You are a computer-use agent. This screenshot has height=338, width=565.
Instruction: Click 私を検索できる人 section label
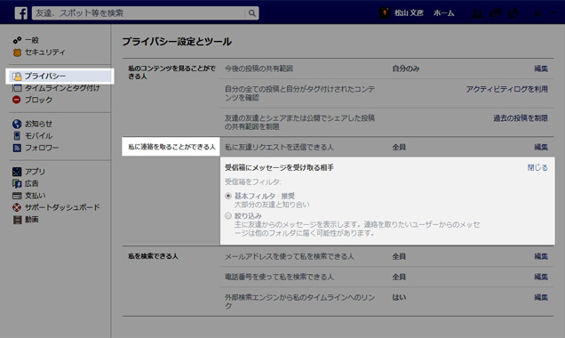[153, 256]
